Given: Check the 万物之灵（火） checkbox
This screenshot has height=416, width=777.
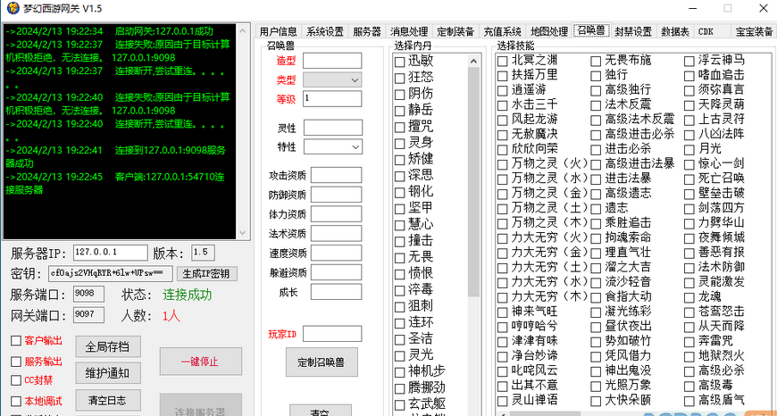Looking at the screenshot, I should tap(503, 164).
